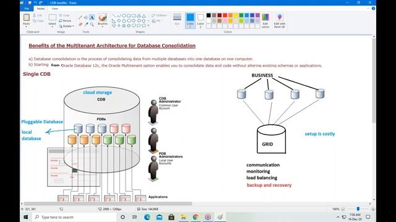Click the Cut button
Screen dimensions: 396x222
37,15
